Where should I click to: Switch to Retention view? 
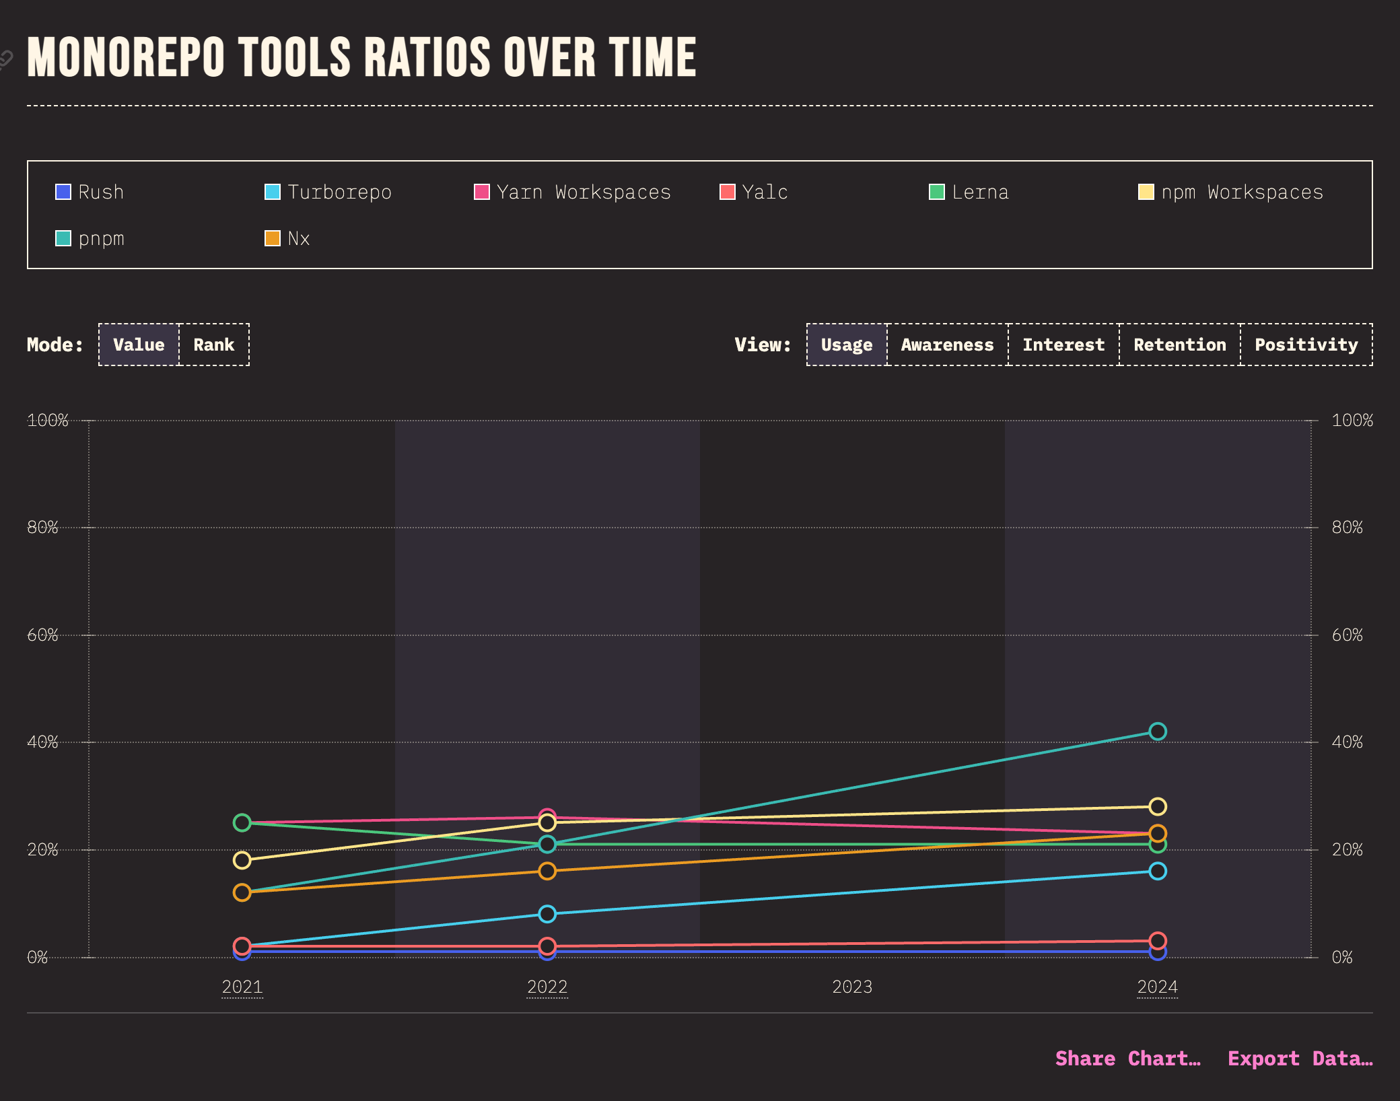coord(1179,345)
